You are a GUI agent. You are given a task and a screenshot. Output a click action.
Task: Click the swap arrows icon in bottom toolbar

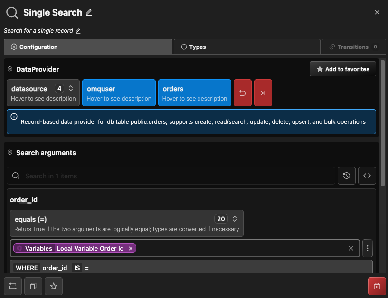click(13, 286)
